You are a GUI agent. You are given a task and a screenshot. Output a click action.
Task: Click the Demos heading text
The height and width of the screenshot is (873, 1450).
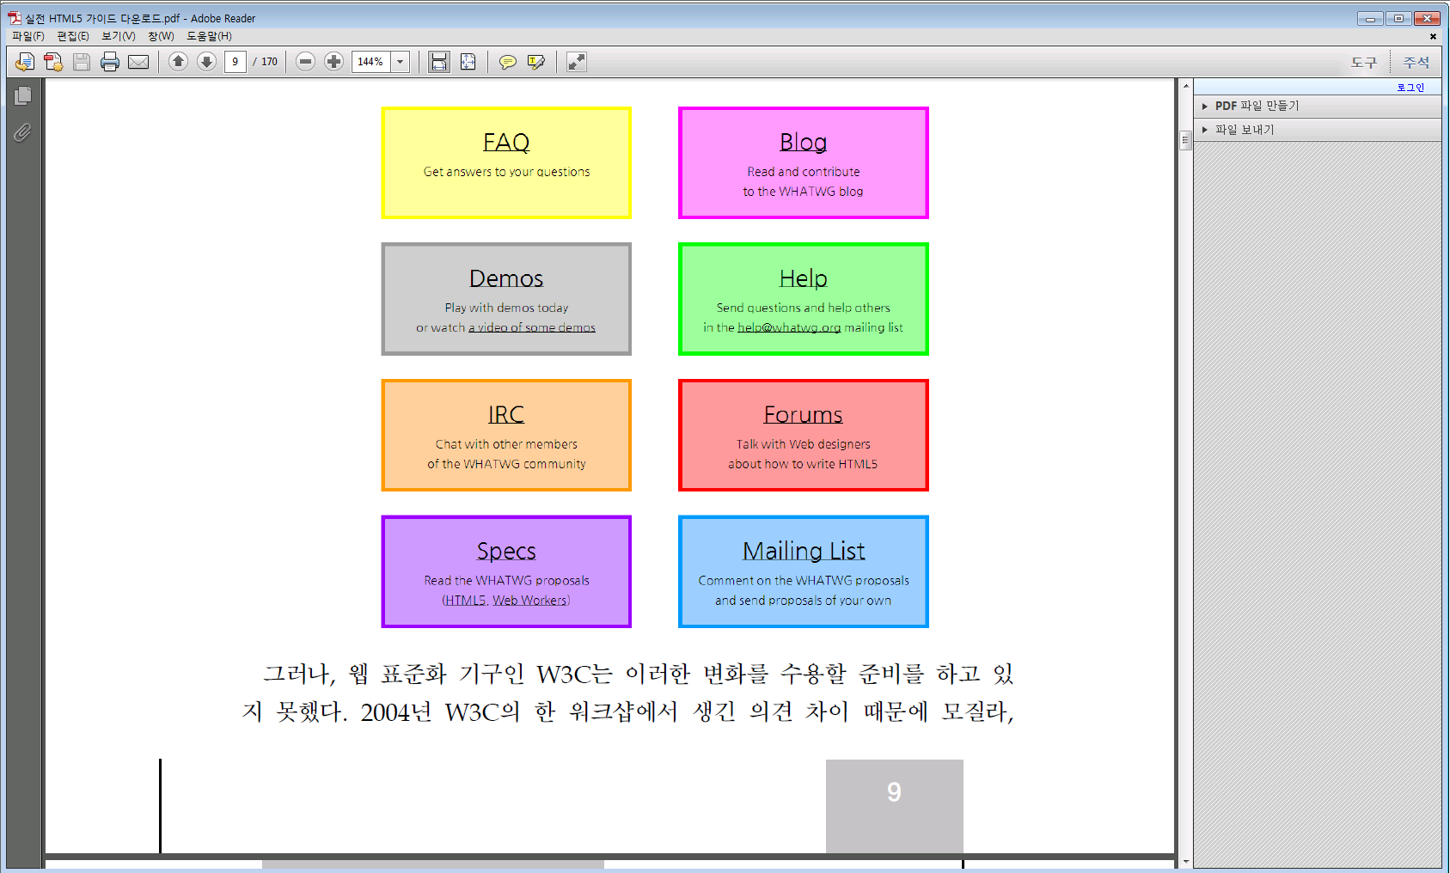(x=506, y=278)
